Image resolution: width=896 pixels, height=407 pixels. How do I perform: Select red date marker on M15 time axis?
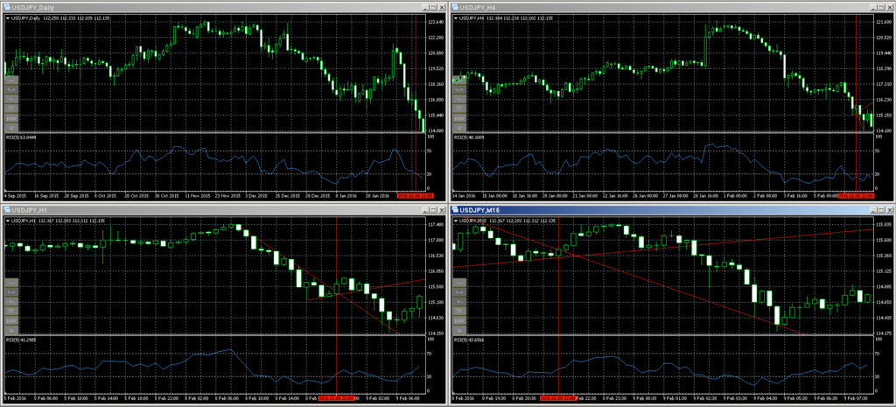(x=557, y=398)
